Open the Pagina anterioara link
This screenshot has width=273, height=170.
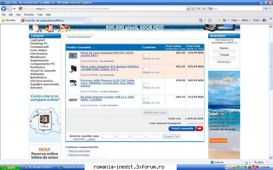pyautogui.click(x=79, y=151)
